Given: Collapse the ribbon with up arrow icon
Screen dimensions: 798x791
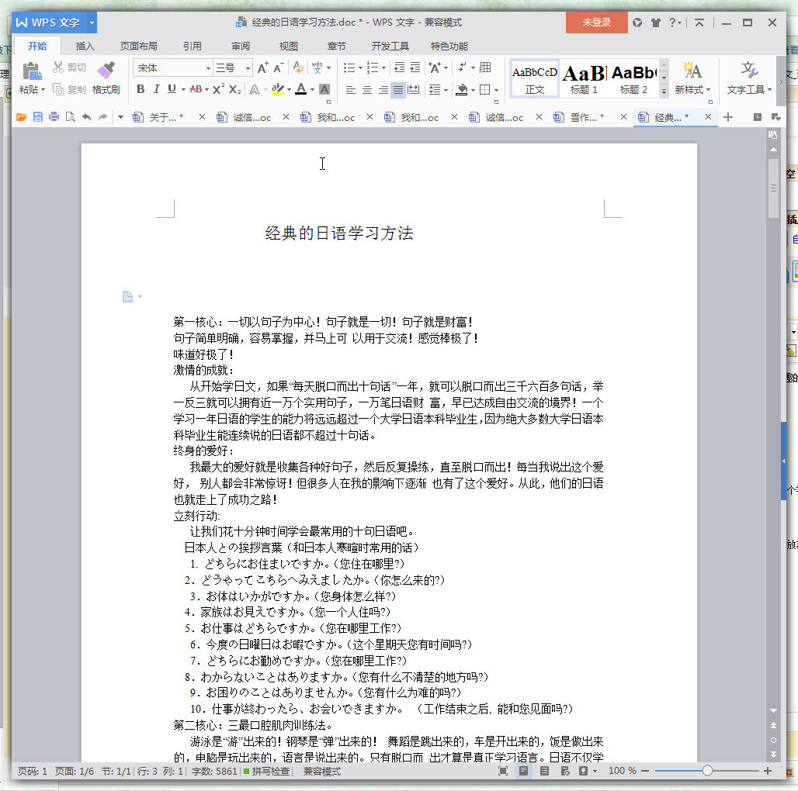Looking at the screenshot, I should (x=699, y=22).
